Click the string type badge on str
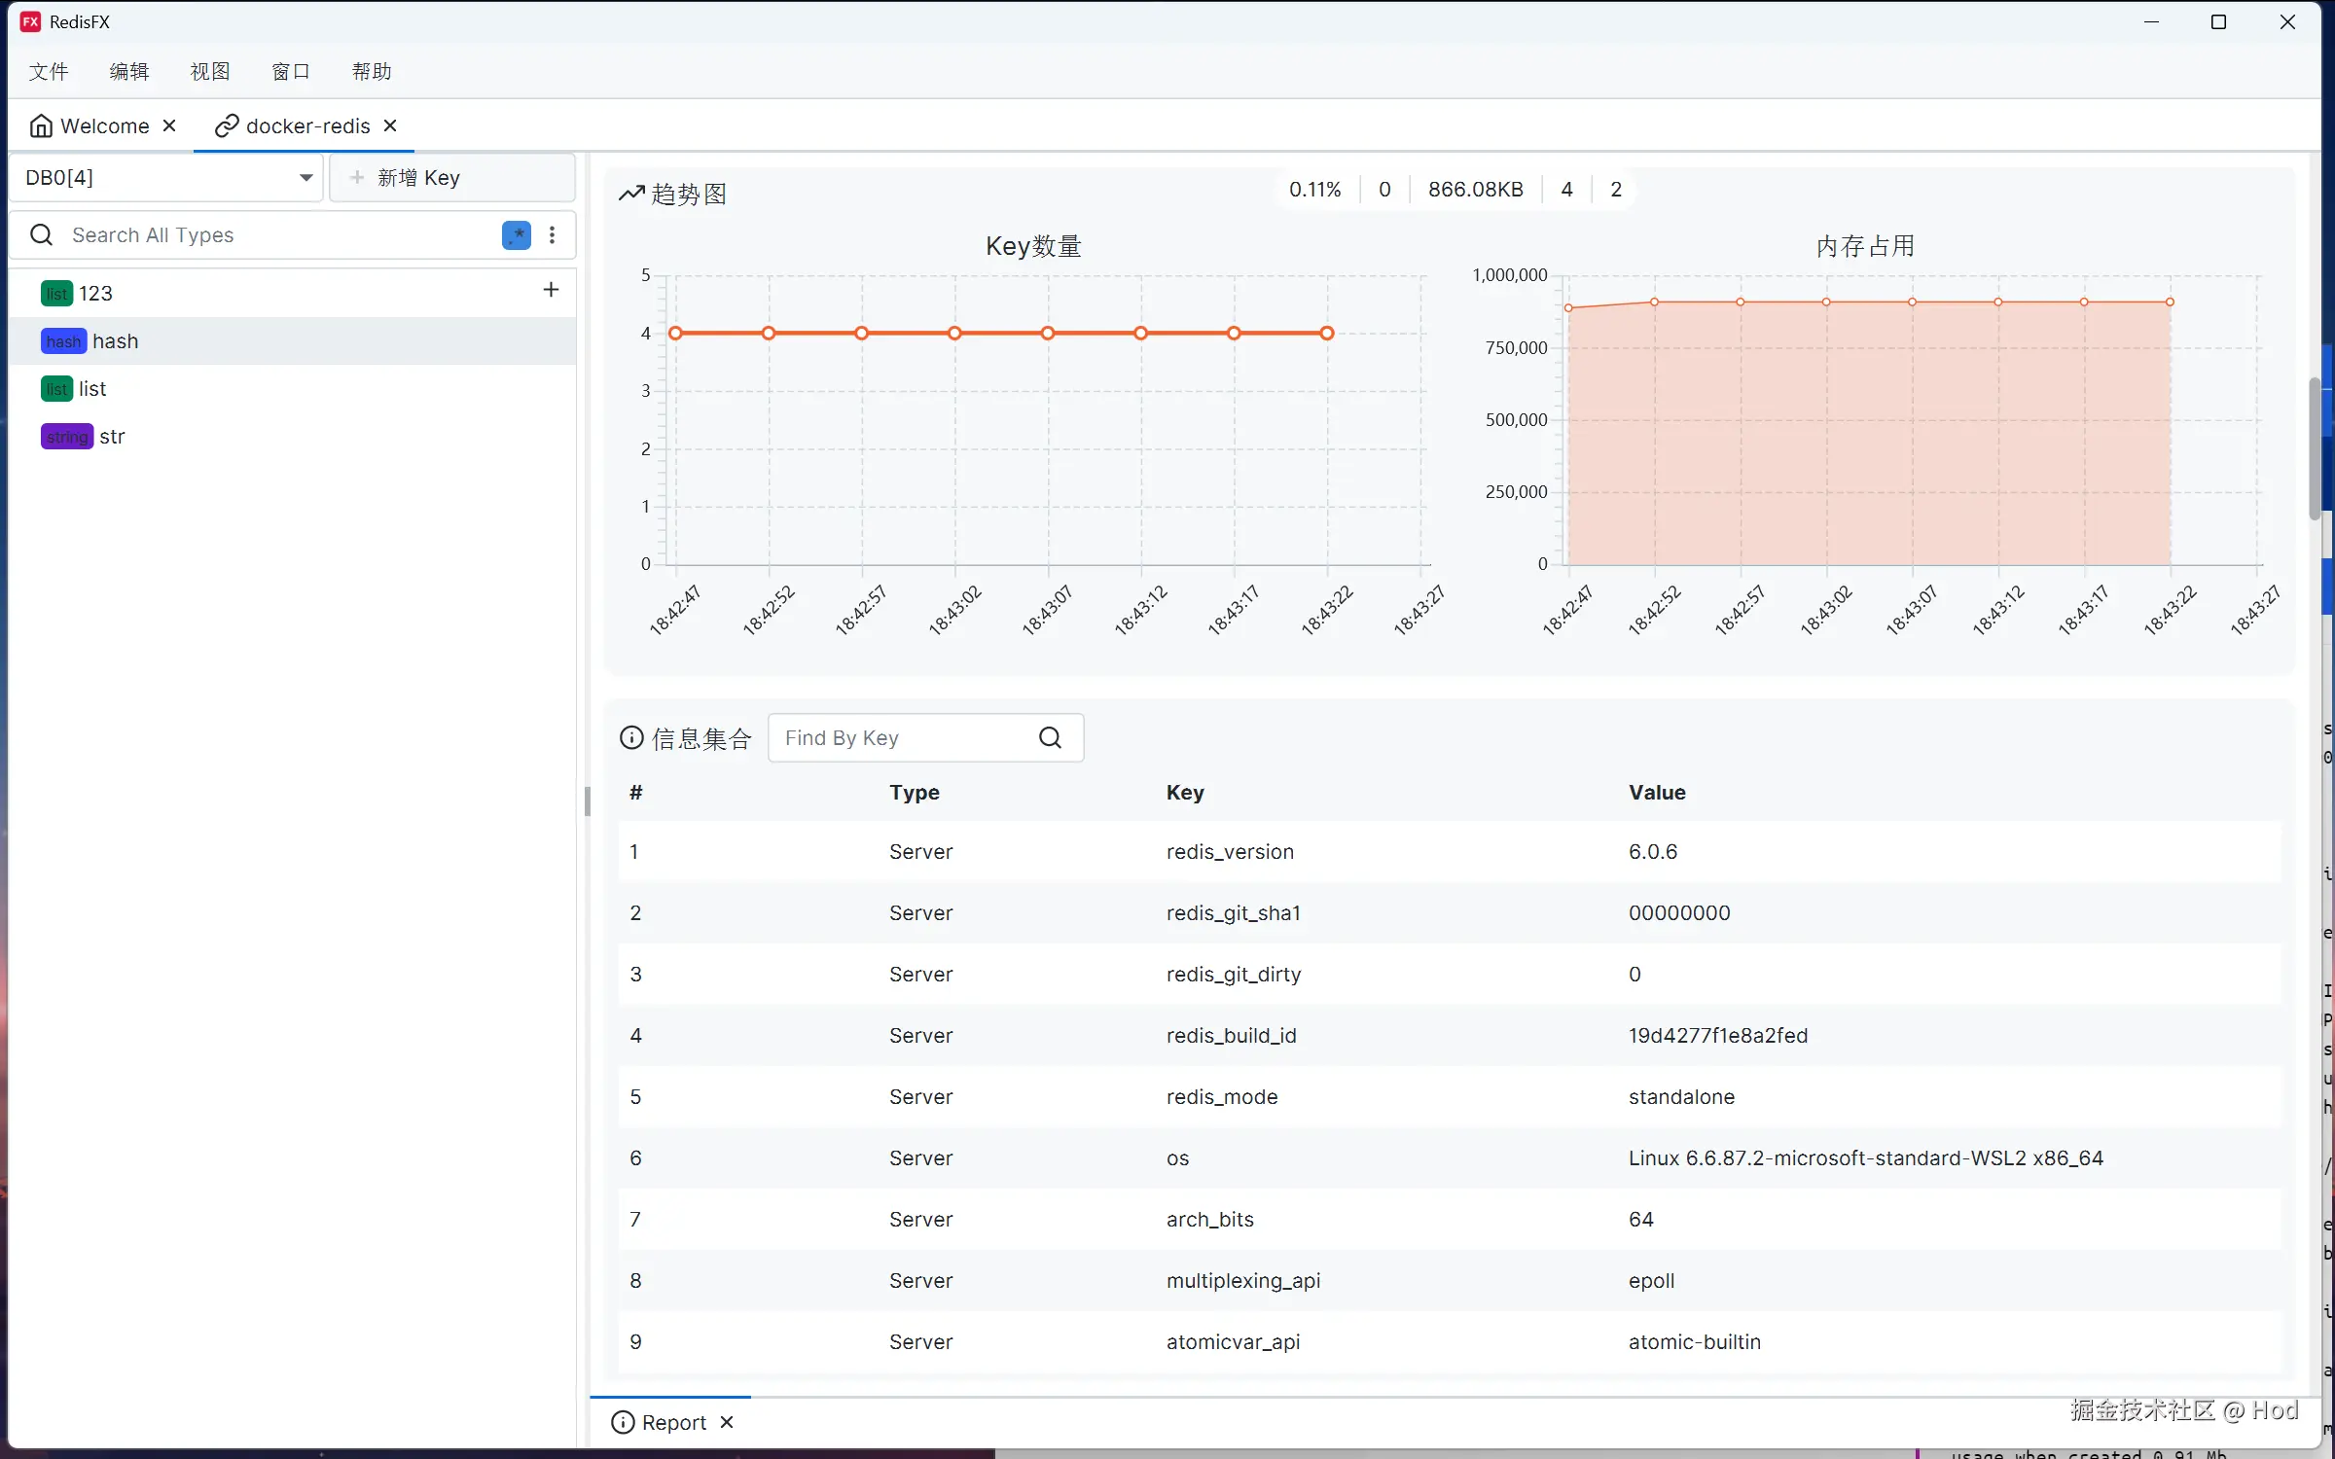 (x=66, y=437)
